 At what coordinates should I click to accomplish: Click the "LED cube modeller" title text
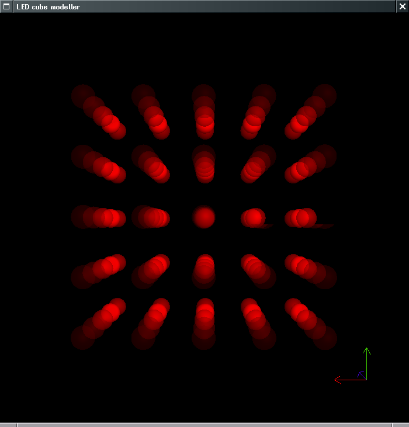[48, 7]
